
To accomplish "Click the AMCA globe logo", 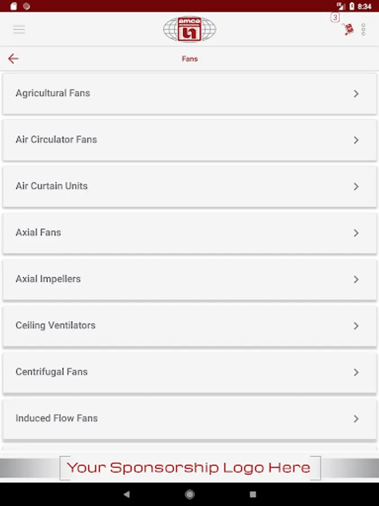I will [189, 29].
